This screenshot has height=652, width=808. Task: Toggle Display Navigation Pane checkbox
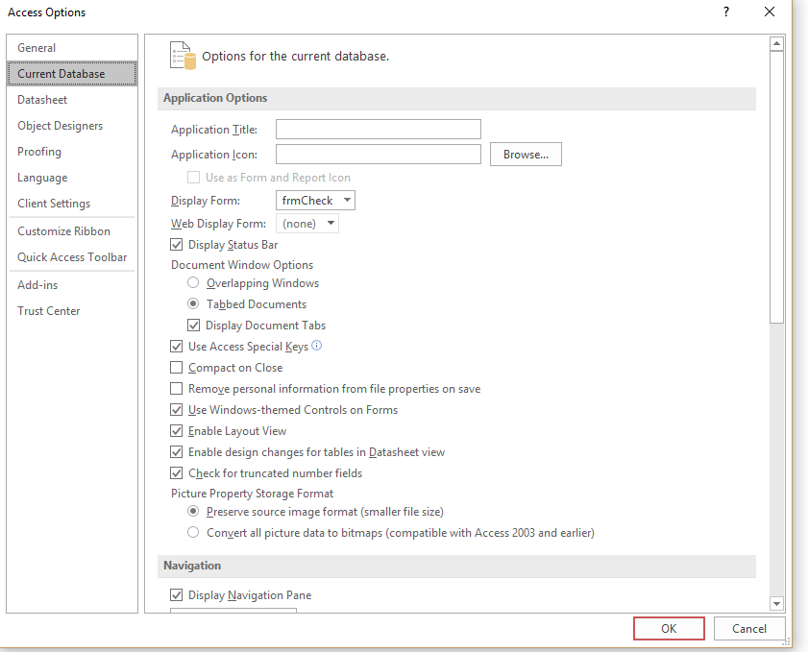pos(176,594)
